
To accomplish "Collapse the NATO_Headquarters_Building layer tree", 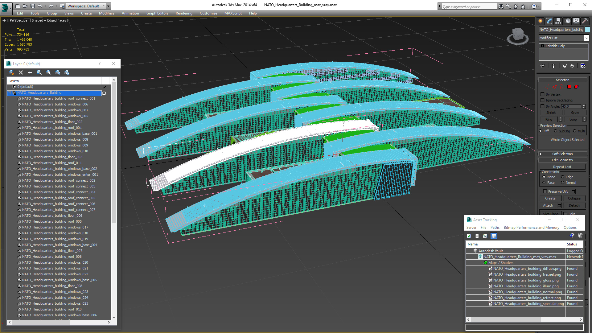I will 10,93.
